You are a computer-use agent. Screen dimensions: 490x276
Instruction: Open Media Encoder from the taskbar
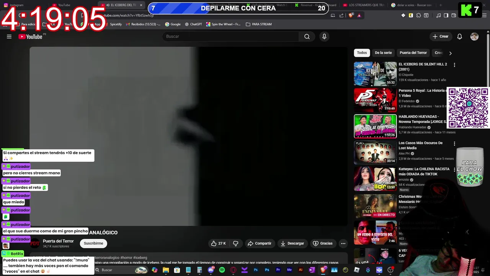pos(289,270)
